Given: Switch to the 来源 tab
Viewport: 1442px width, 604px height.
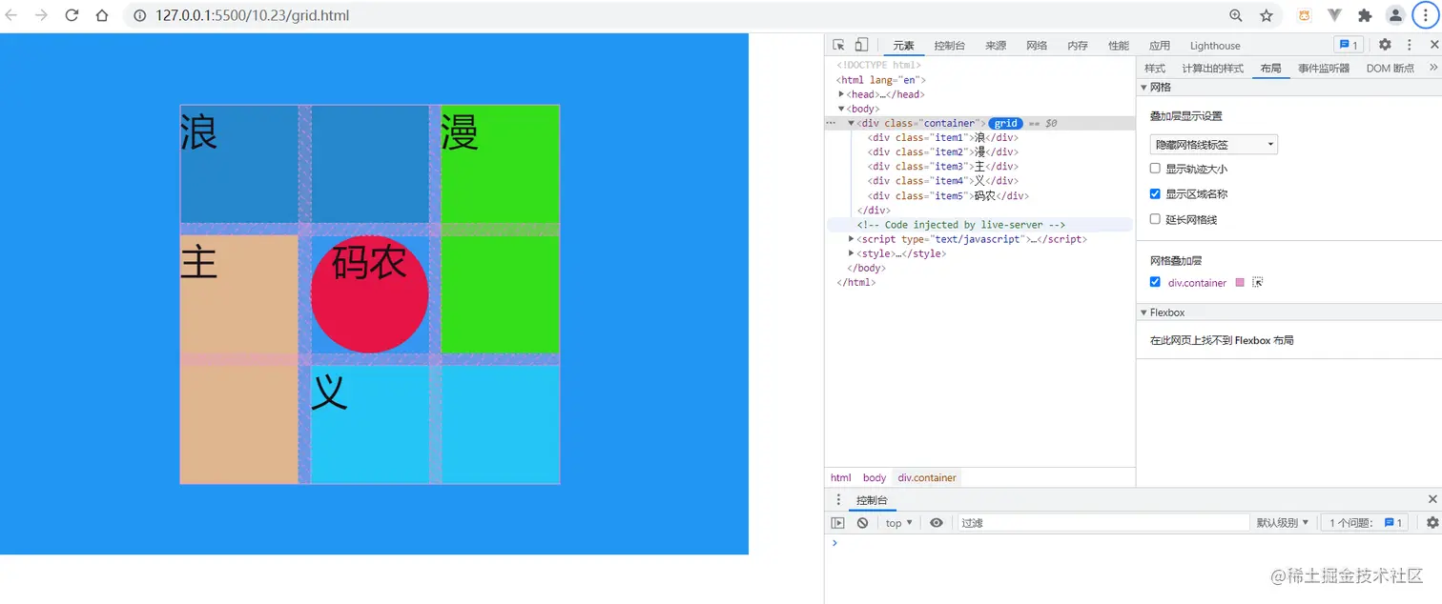Looking at the screenshot, I should 996,46.
